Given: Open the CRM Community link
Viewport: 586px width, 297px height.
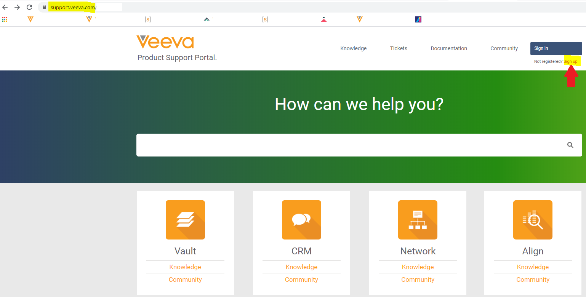Looking at the screenshot, I should point(301,279).
